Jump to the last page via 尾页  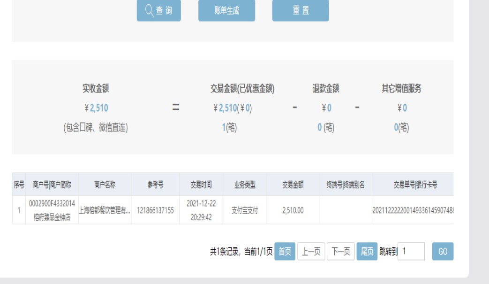367,252
